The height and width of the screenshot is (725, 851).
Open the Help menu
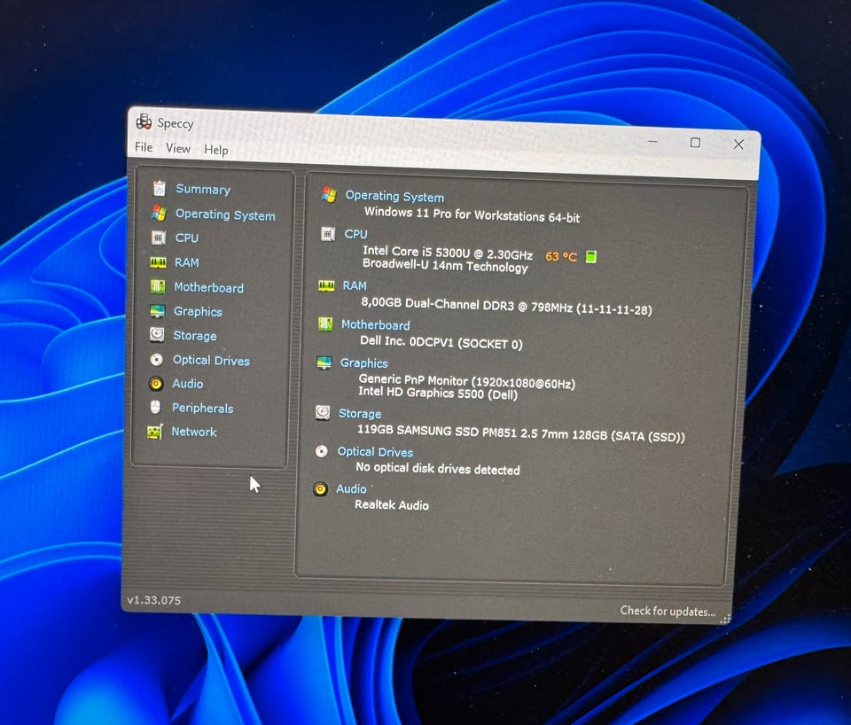click(x=216, y=150)
